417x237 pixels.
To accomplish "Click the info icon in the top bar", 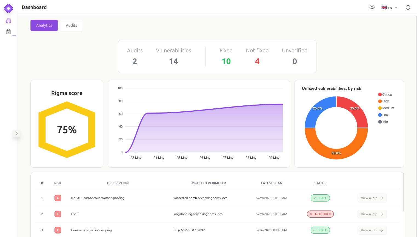I will [x=408, y=8].
